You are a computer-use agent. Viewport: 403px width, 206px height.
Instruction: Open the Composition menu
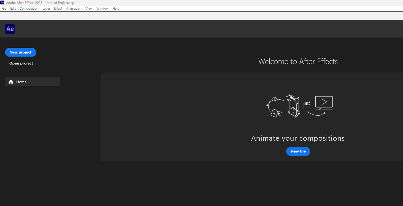tap(29, 9)
